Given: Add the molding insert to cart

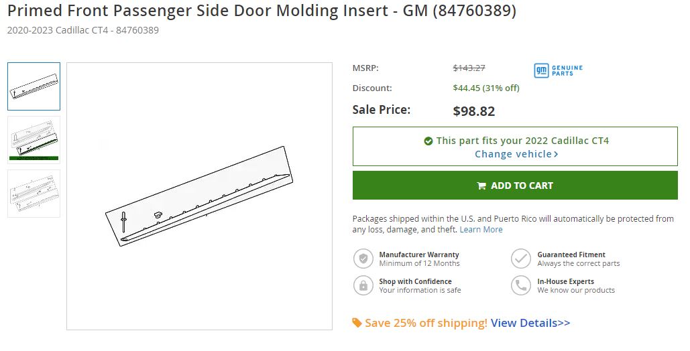Looking at the screenshot, I should (x=515, y=185).
